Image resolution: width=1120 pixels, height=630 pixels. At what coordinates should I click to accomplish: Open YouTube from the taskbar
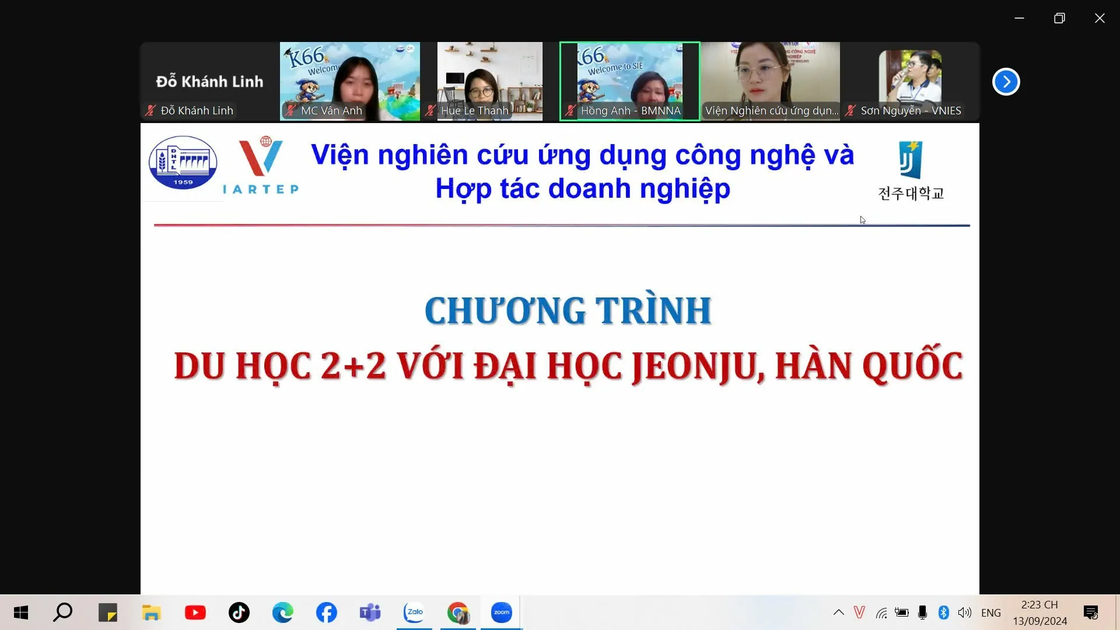click(195, 612)
